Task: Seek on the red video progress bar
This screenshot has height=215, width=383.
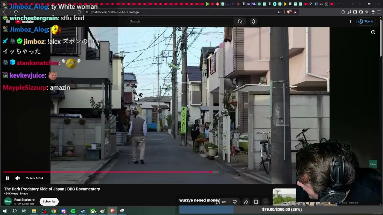Action: 111,172
